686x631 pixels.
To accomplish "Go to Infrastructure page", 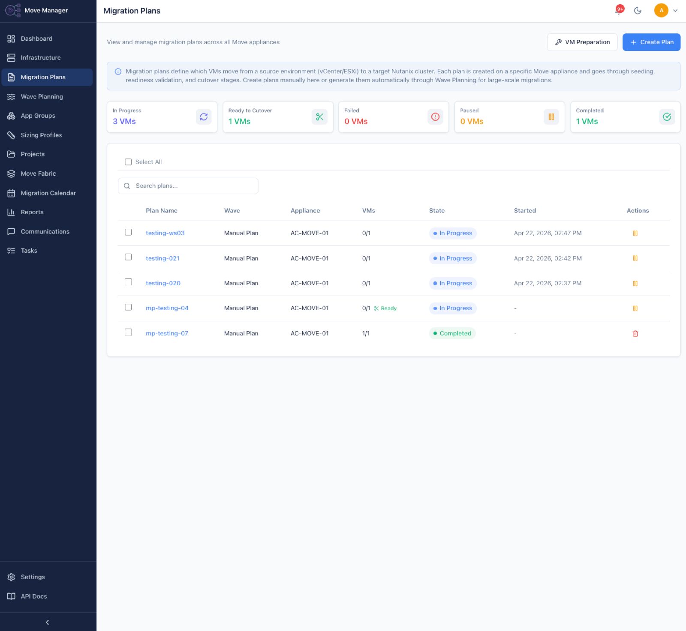I will tap(47, 58).
